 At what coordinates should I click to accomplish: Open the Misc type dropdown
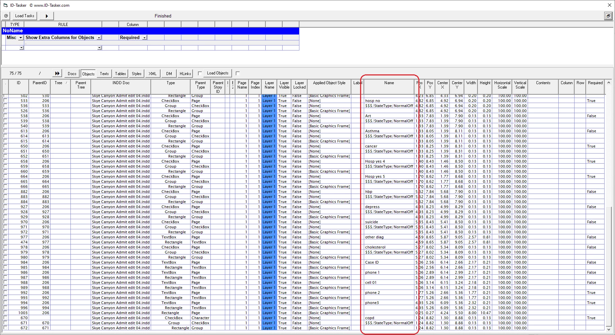21,38
